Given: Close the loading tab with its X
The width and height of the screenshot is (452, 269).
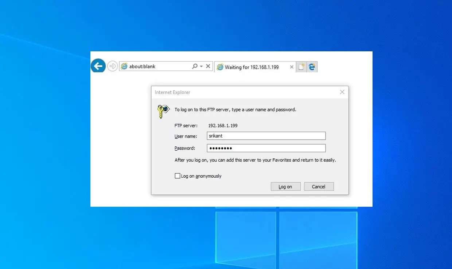Looking at the screenshot, I should coord(291,67).
